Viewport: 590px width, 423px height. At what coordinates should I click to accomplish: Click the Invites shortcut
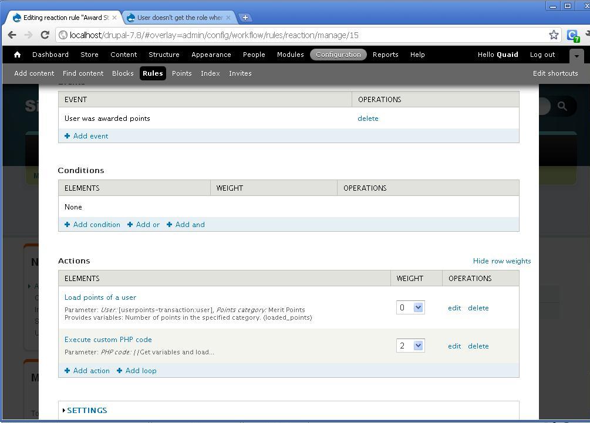point(240,73)
